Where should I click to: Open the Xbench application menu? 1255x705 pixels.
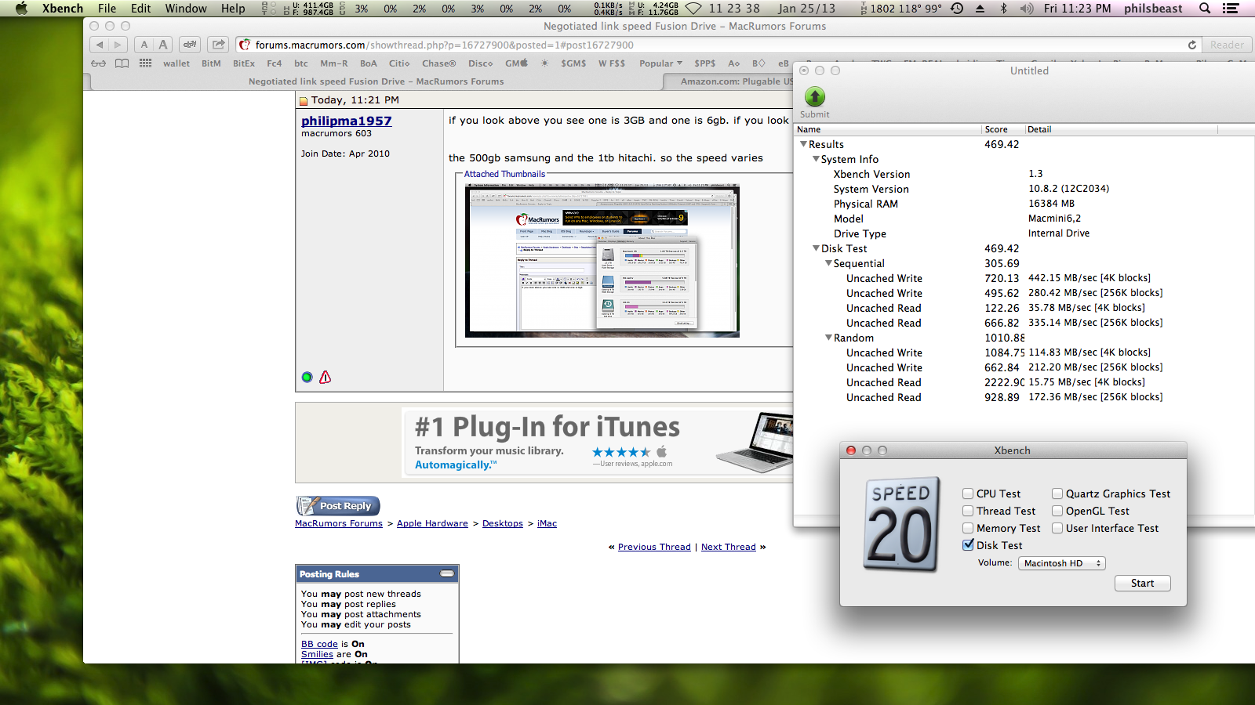pos(63,9)
